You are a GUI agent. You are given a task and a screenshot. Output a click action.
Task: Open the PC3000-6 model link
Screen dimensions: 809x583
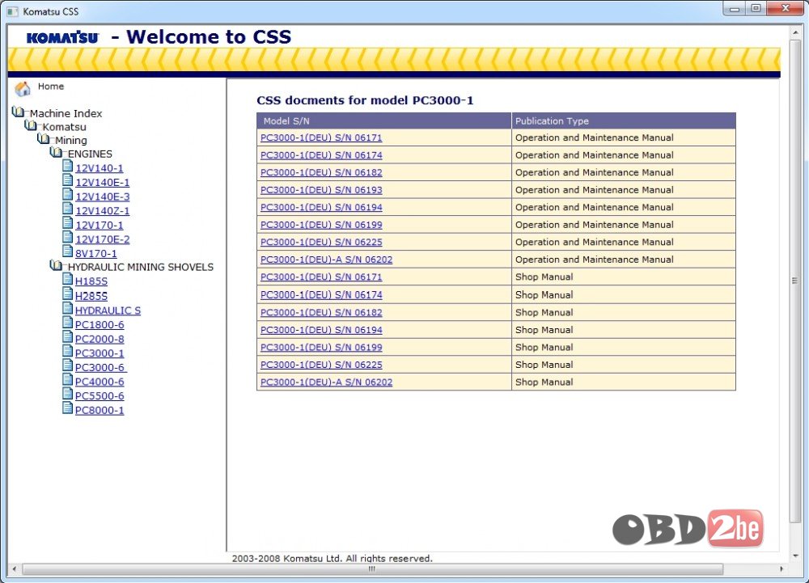tap(100, 368)
